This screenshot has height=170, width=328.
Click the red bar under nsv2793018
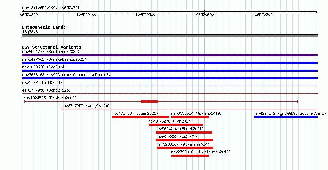tap(190, 156)
